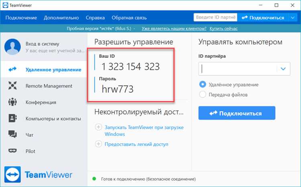Click the Неконтролируемый доступ heading
301x187 pixels.
139,112
